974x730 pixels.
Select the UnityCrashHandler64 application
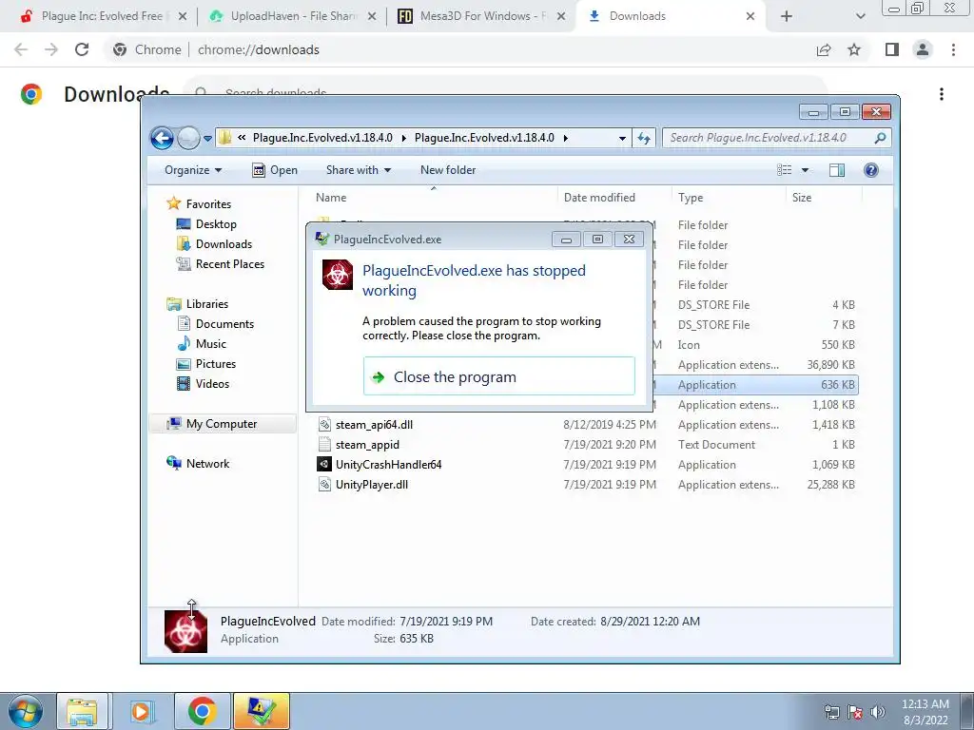click(388, 464)
